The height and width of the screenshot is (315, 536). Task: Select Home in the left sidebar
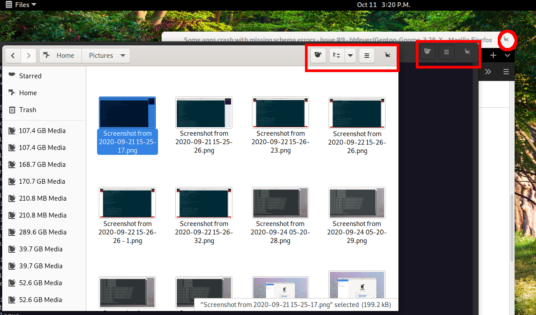coord(28,93)
